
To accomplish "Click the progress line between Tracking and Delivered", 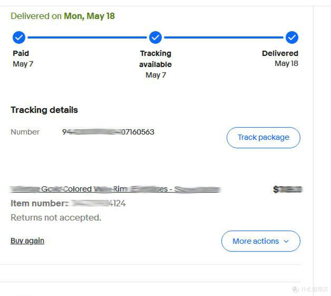I will (x=224, y=37).
